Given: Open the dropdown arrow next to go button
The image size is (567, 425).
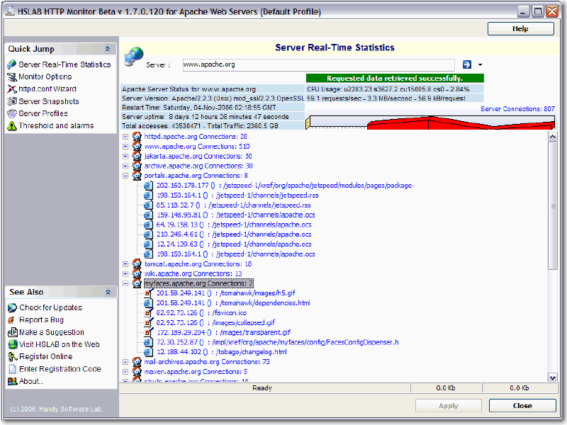Looking at the screenshot, I should (x=481, y=64).
